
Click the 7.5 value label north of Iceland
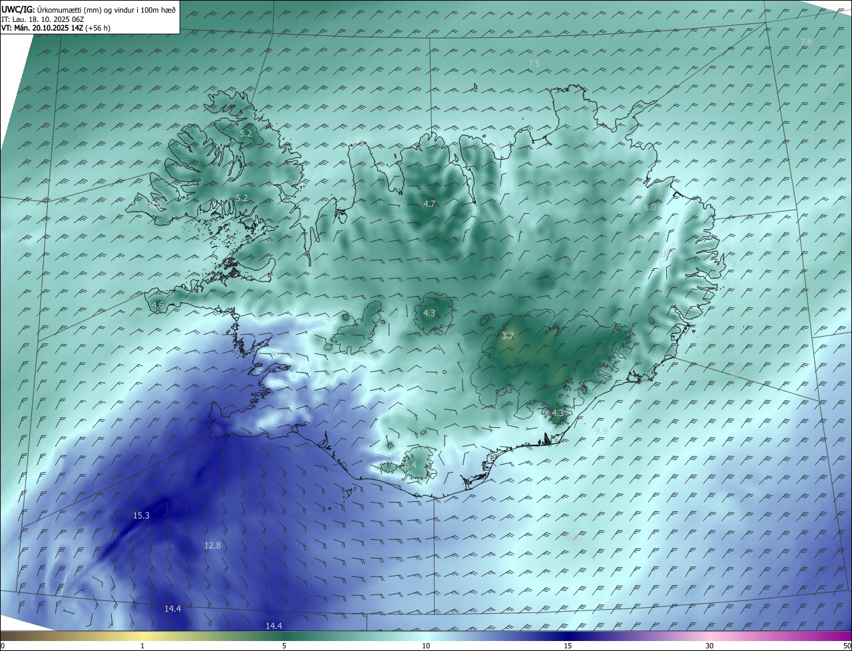coord(534,63)
